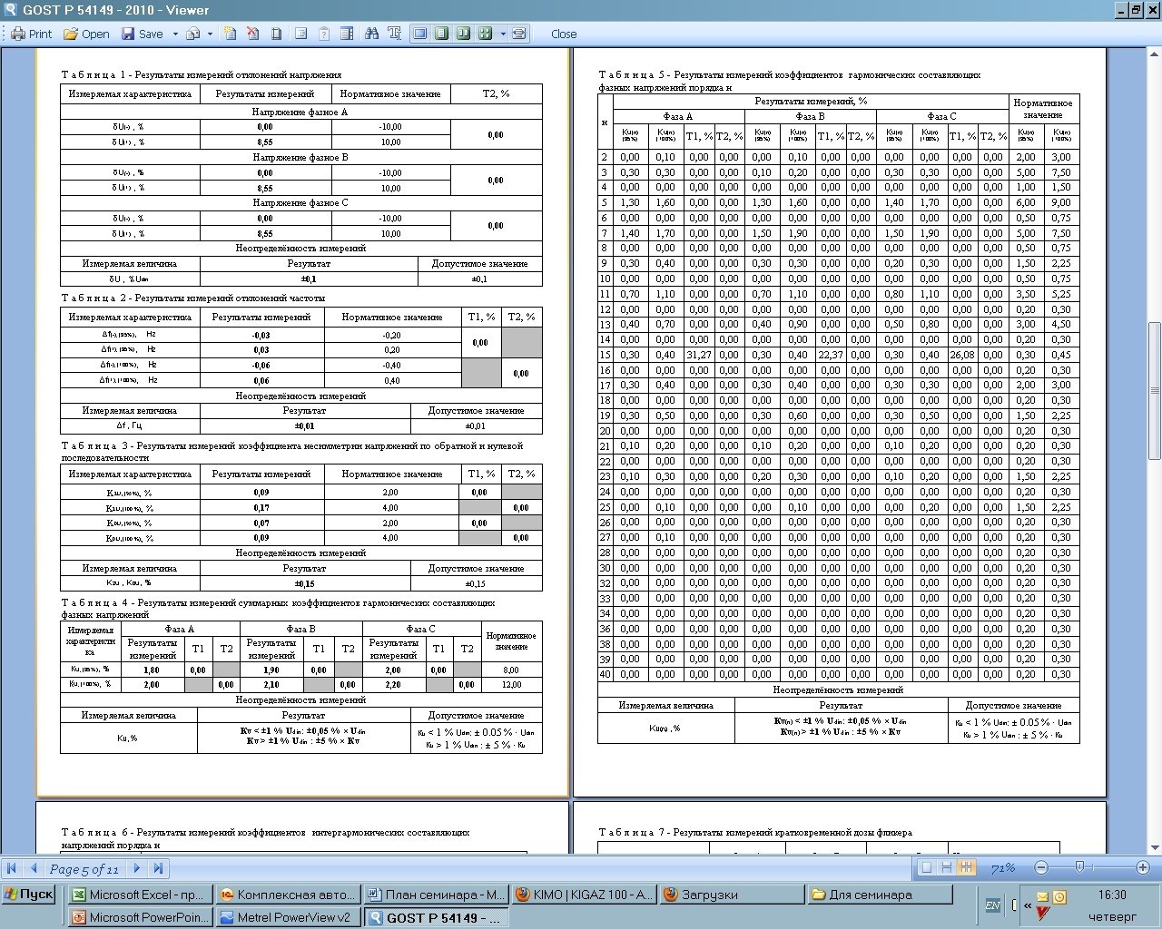Toggle two-page view mode
This screenshot has height=929, width=1162.
click(x=463, y=34)
